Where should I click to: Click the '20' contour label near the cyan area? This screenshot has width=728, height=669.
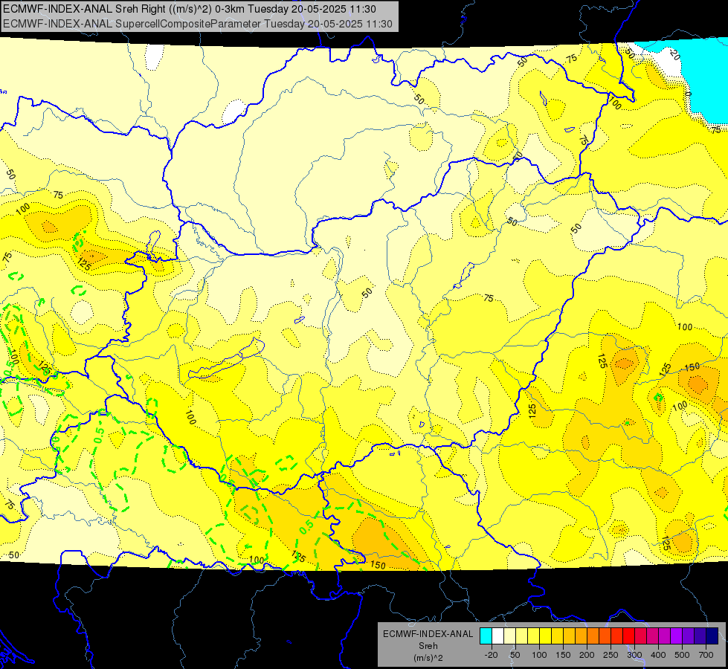pyautogui.click(x=674, y=56)
